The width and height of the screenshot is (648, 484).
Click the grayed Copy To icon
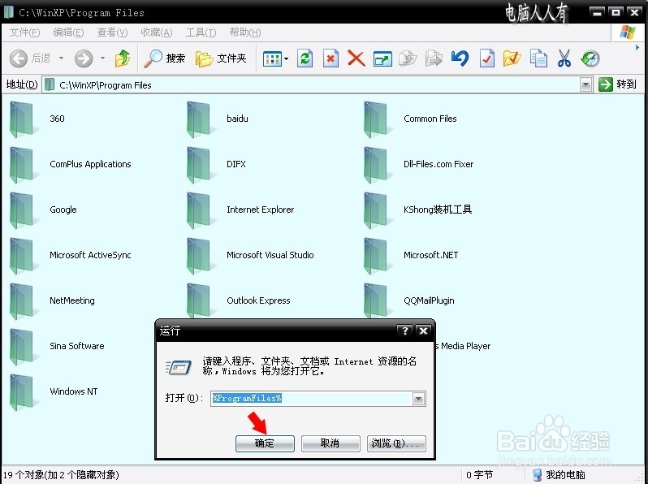[434, 58]
